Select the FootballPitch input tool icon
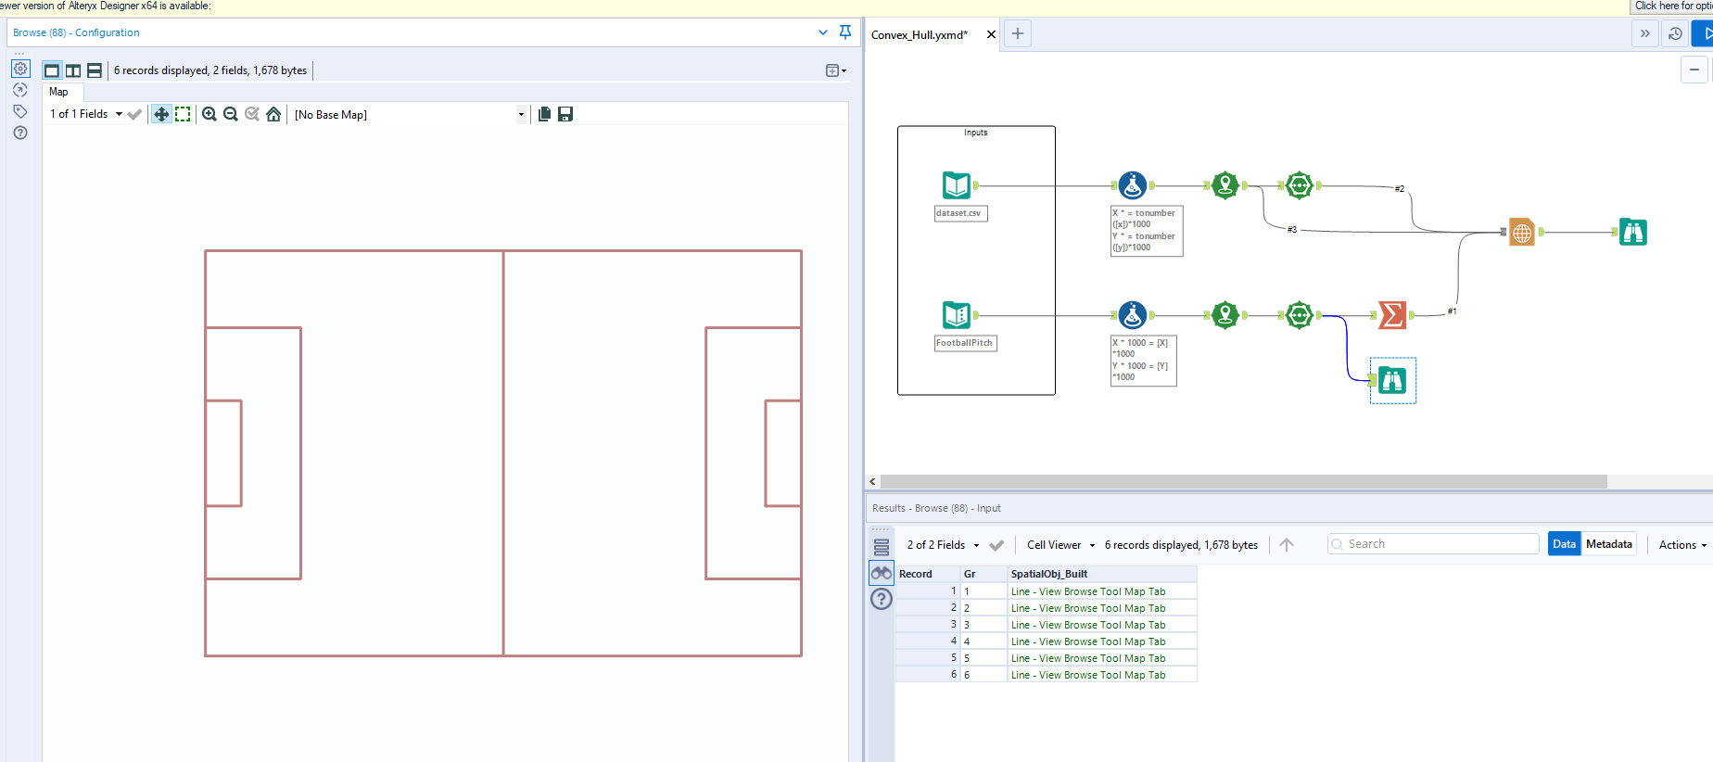The image size is (1713, 762). pyautogui.click(x=956, y=315)
